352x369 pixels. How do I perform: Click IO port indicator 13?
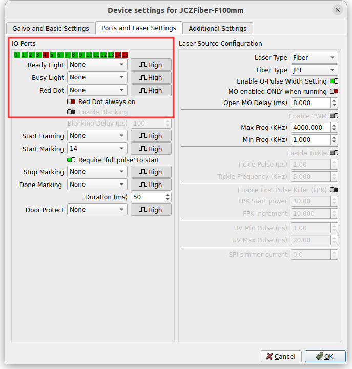[x=111, y=55]
